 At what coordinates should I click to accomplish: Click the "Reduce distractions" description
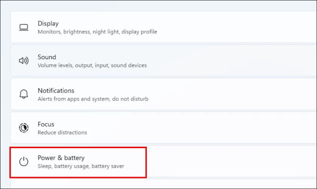62,133
